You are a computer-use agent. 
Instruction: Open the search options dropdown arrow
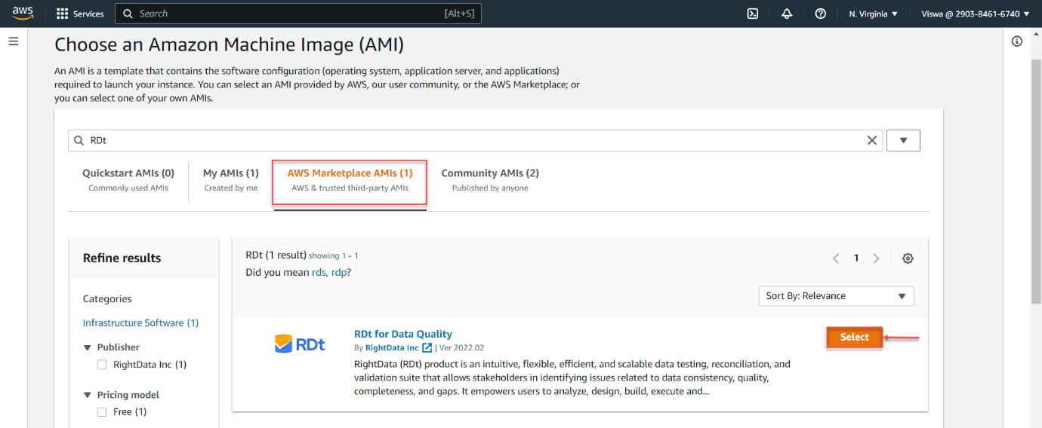(904, 140)
